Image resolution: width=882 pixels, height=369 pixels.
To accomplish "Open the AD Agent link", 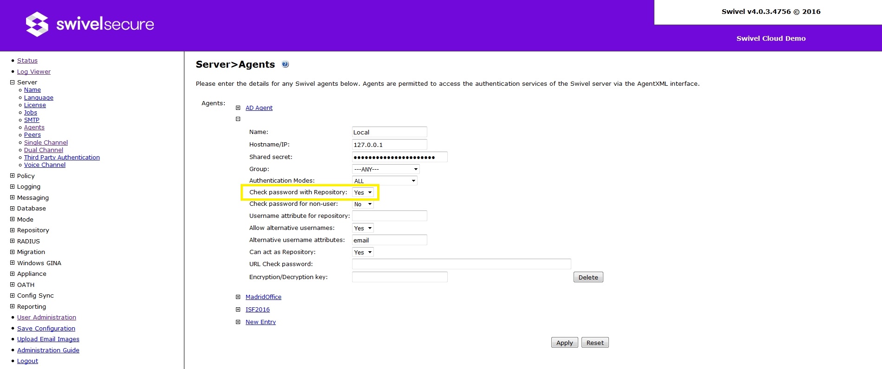I will coord(259,108).
